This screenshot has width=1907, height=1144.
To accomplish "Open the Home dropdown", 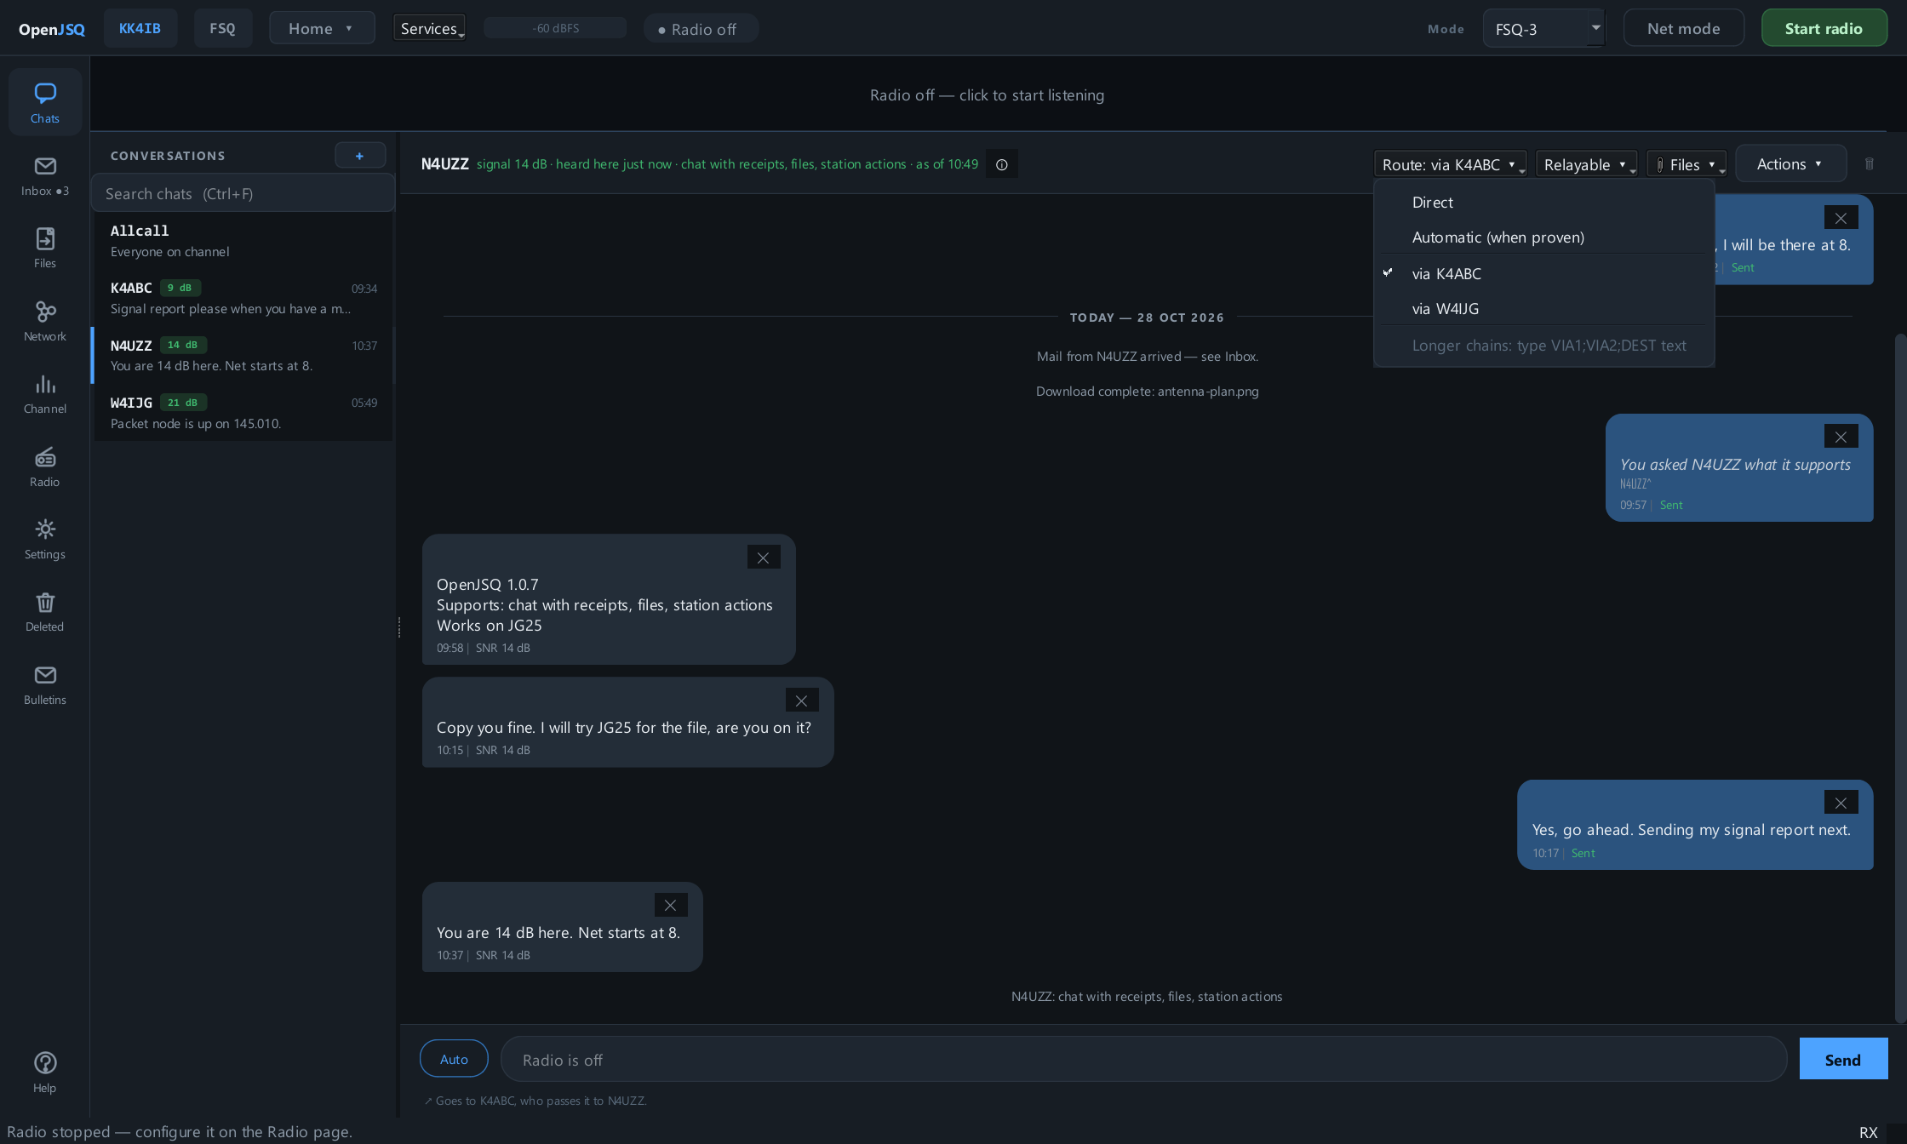I will pyautogui.click(x=322, y=28).
